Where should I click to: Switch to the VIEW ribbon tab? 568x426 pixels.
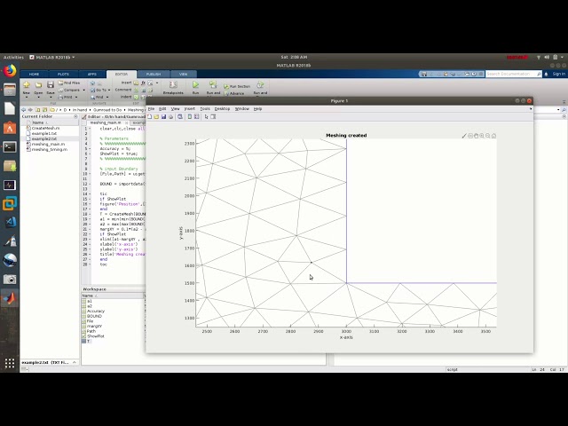click(x=184, y=74)
